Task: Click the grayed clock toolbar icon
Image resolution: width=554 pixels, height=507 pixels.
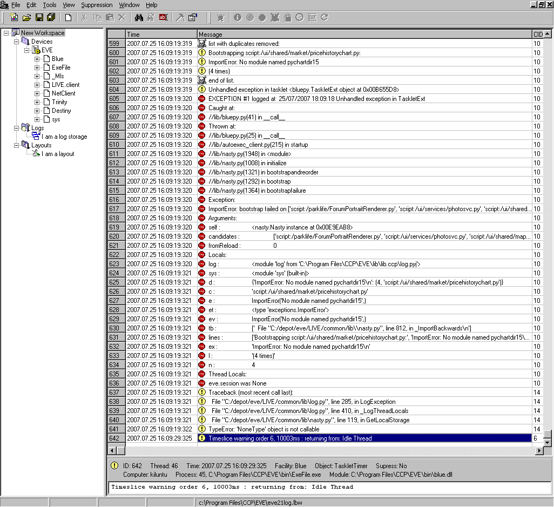Action: [x=300, y=17]
